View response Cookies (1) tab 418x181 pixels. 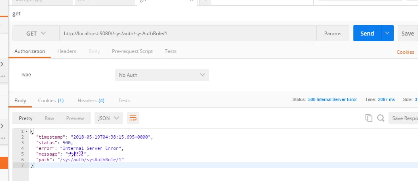point(51,101)
